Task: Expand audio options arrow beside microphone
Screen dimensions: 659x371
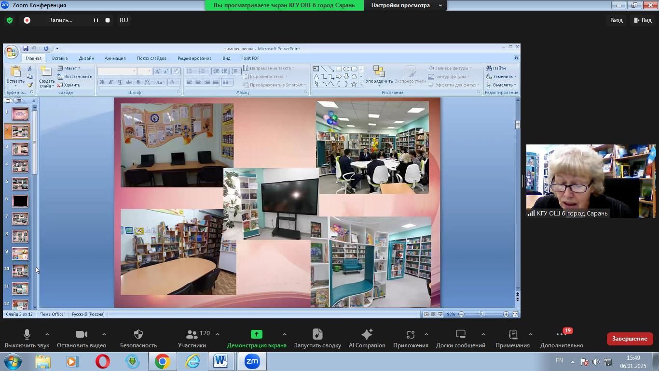Action: pyautogui.click(x=47, y=334)
